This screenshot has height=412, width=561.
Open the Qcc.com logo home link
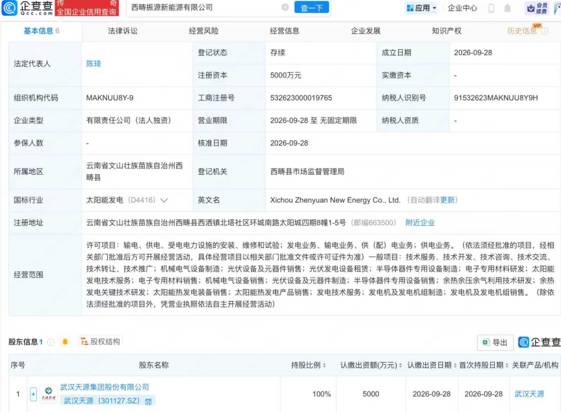pos(27,8)
